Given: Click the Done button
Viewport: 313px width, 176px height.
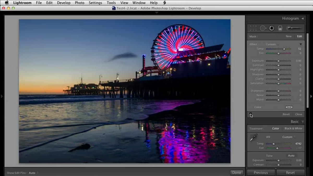Looking at the screenshot, I should coord(237,173).
